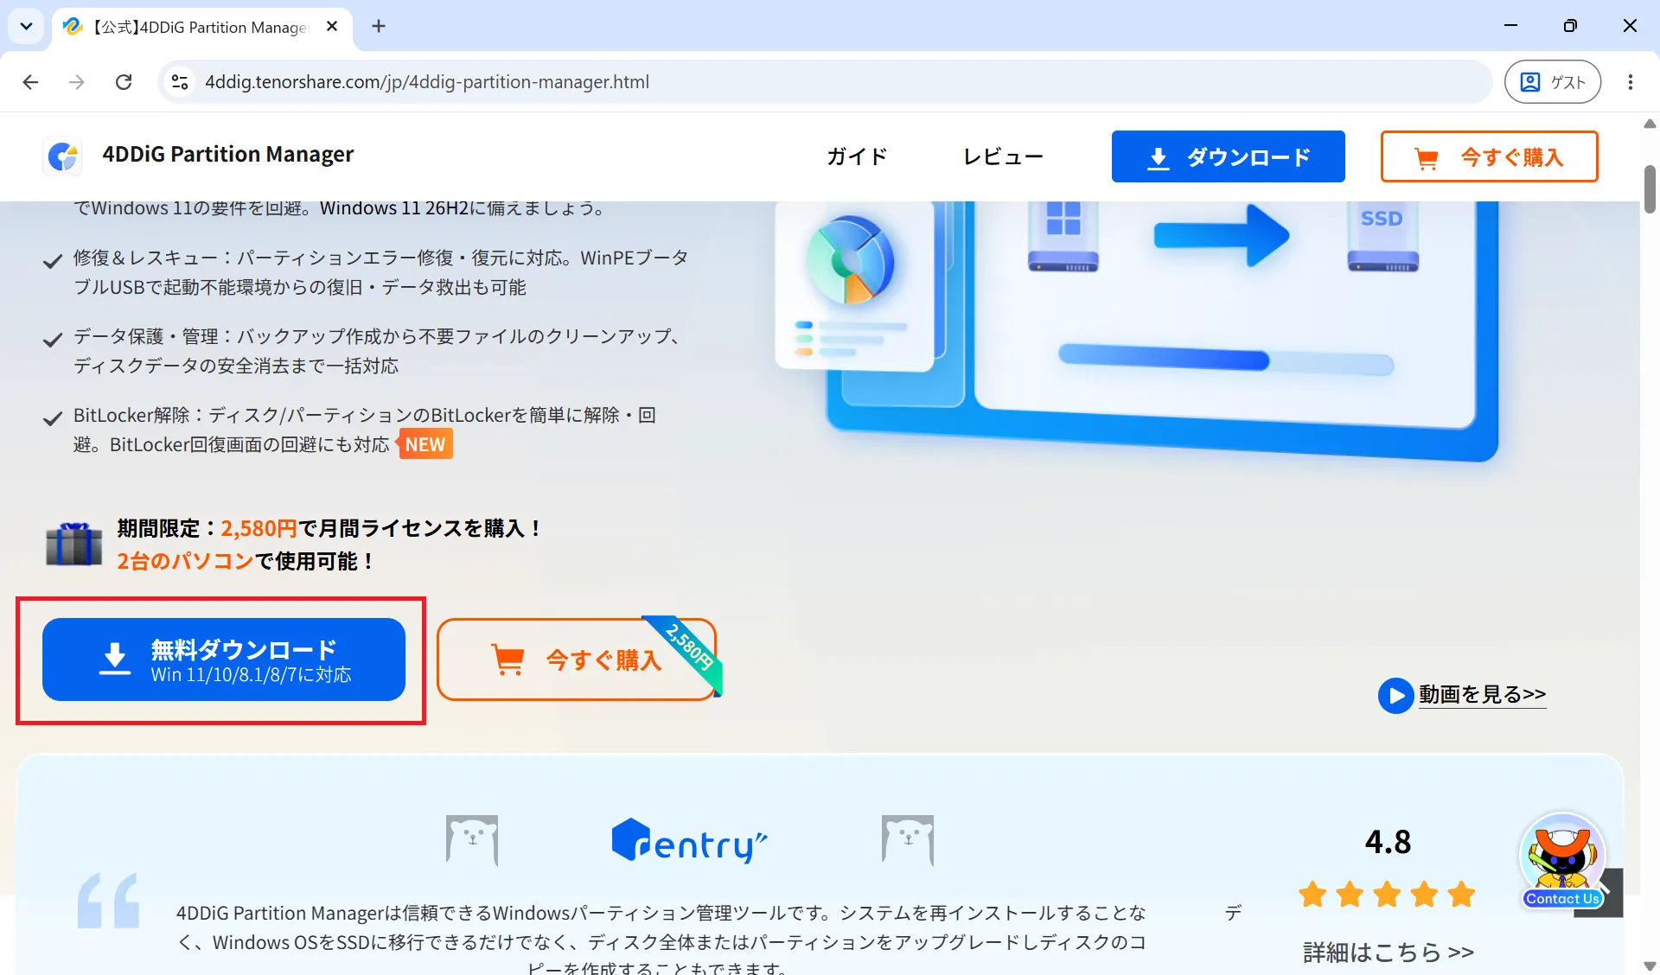Open the レビュー menu item

point(1003,156)
